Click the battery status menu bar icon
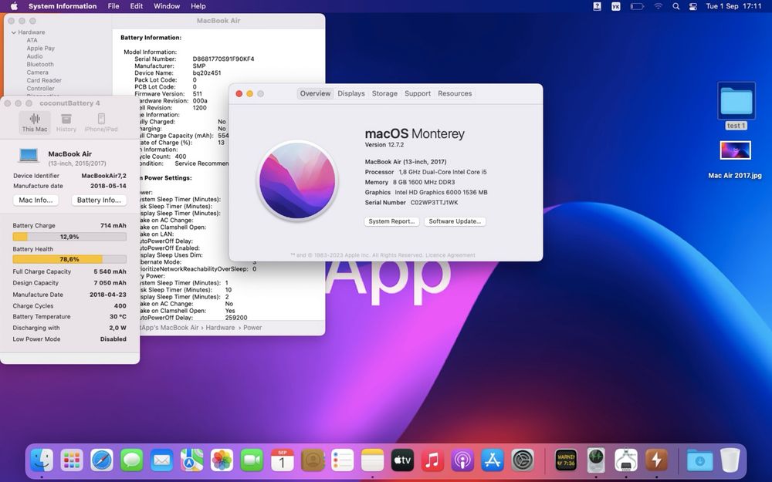The width and height of the screenshot is (772, 482). click(637, 6)
